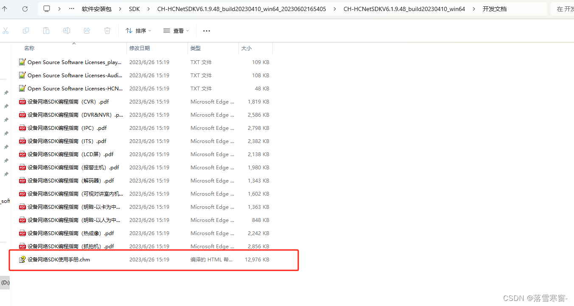Click the up-one-level arrow in address bar
This screenshot has height=306, width=574.
pyautogui.click(x=5, y=8)
